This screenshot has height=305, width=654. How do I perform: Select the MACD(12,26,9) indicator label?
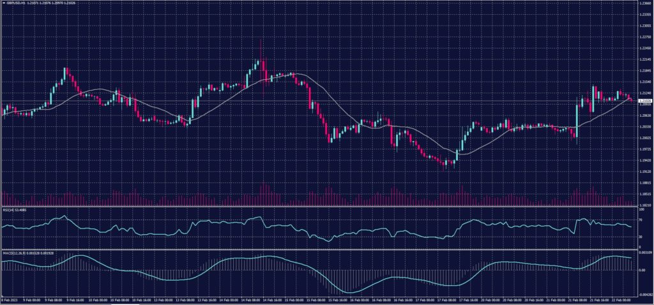[19, 253]
